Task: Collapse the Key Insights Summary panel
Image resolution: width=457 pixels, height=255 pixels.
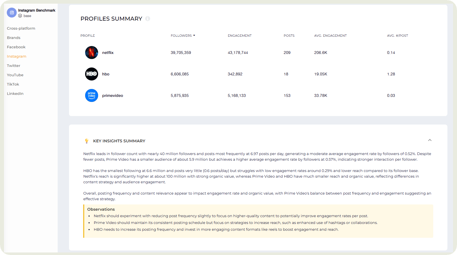Action: 430,140
